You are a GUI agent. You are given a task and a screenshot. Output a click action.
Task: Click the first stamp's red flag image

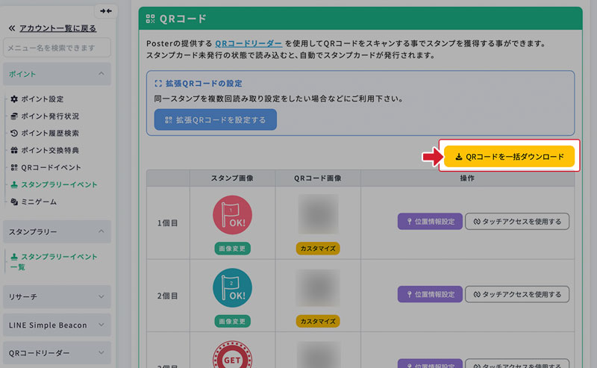pyautogui.click(x=232, y=216)
